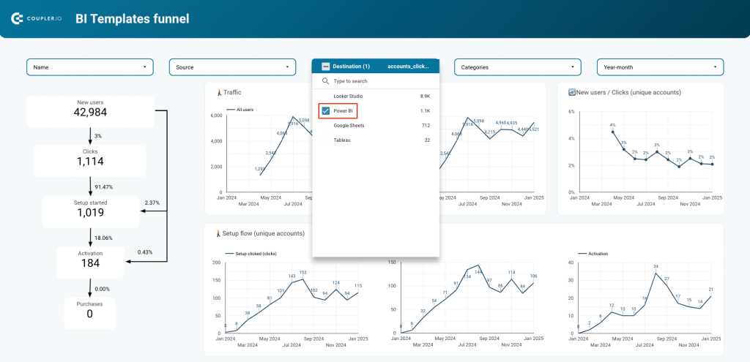Screen dimensions: 750x362
Task: Click the Activation 184 scorecard
Action: [90, 263]
